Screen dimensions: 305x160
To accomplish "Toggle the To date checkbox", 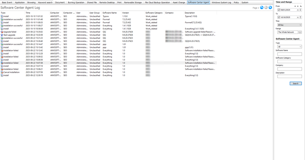I will (279, 17).
